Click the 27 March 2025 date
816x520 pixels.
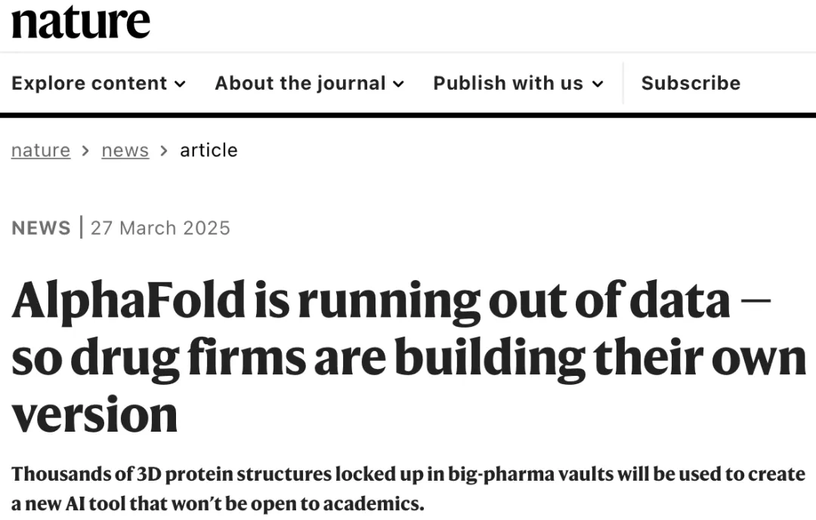pos(160,228)
